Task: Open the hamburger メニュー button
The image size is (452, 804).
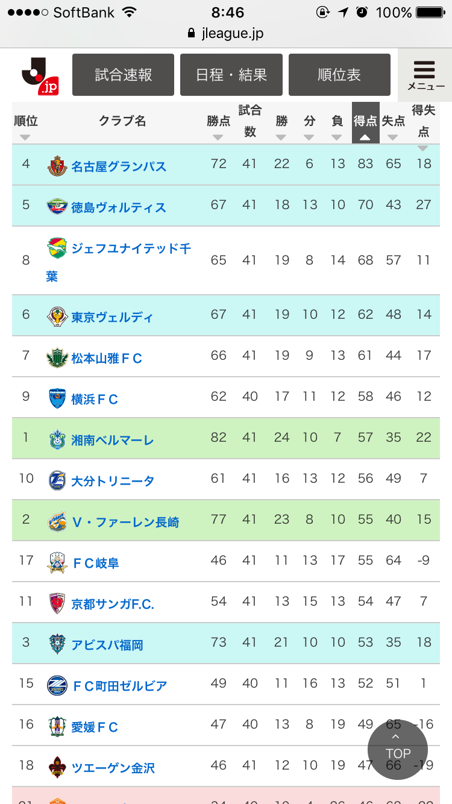Action: [x=425, y=75]
